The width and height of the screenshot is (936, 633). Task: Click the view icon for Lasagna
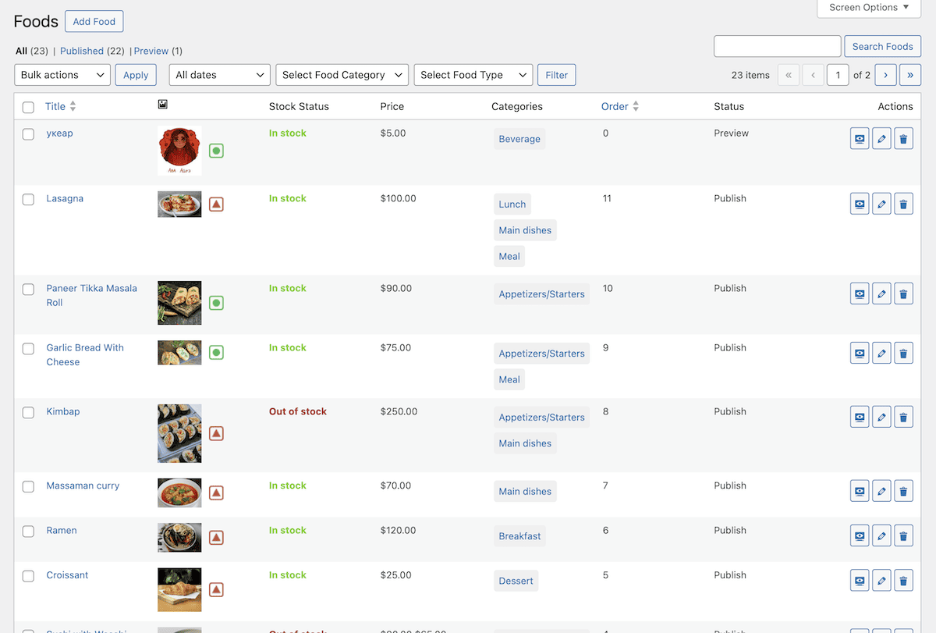coord(860,205)
